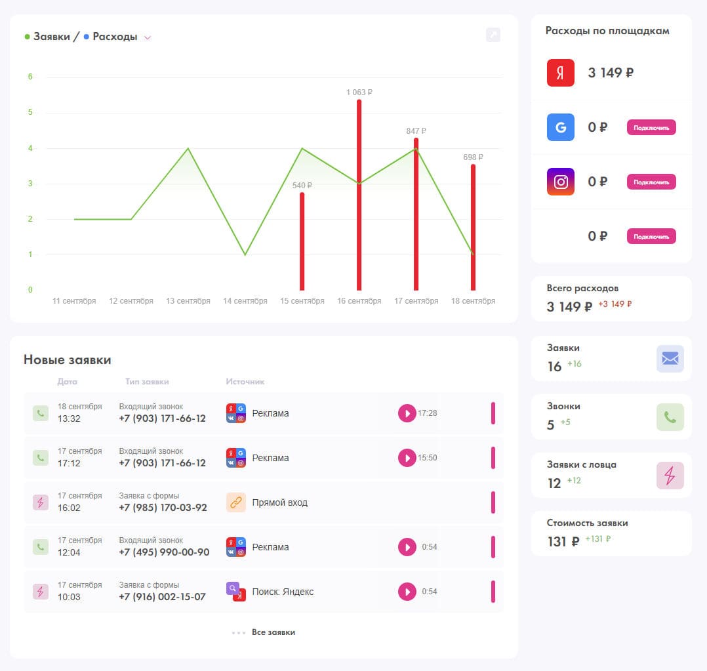The height and width of the screenshot is (671, 707).
Task: Connect Google via its Подключить button
Action: (x=651, y=128)
